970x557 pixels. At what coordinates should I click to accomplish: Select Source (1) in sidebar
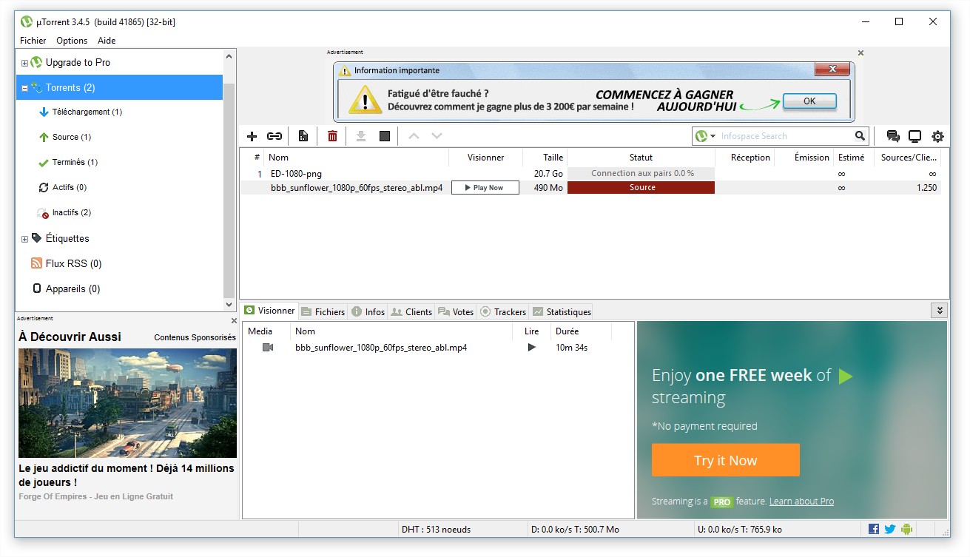point(71,138)
